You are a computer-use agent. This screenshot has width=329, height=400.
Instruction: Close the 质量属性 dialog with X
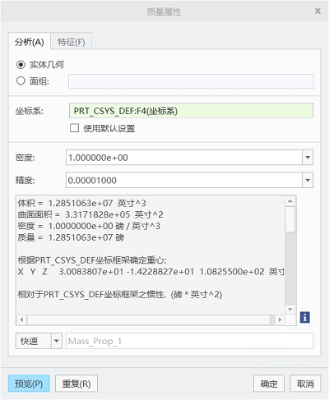click(x=317, y=11)
